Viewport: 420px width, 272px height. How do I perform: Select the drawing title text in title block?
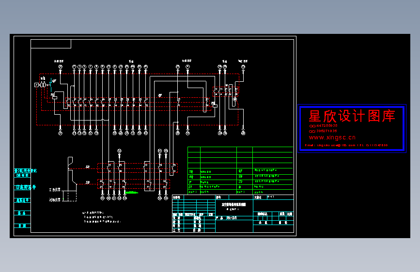tap(233, 205)
